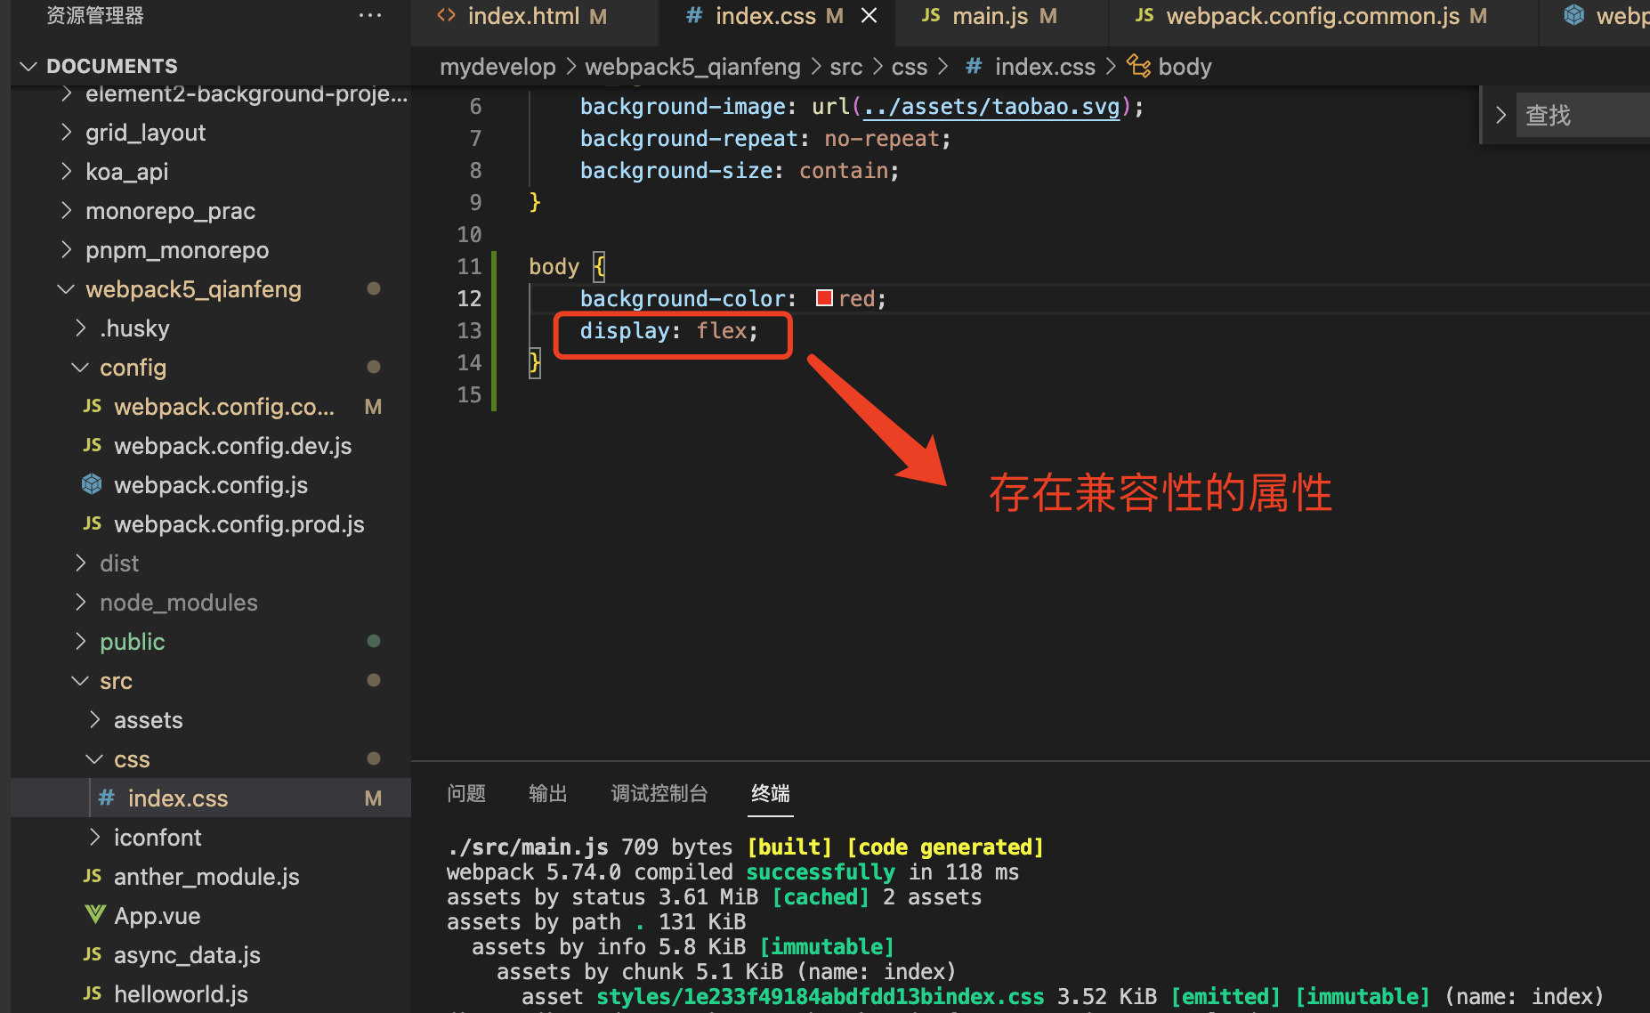Expand the dist folder
The image size is (1650, 1013).
(x=119, y=563)
